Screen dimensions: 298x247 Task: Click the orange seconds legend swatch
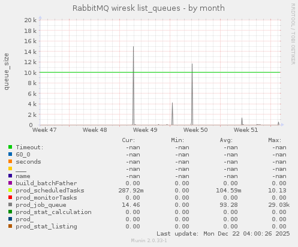(10, 161)
